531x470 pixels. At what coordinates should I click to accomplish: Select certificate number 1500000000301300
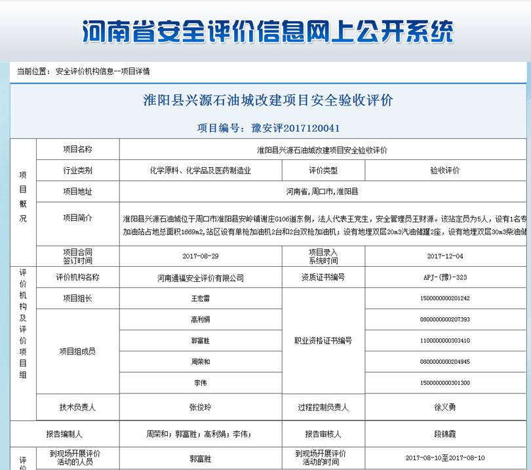(x=445, y=383)
